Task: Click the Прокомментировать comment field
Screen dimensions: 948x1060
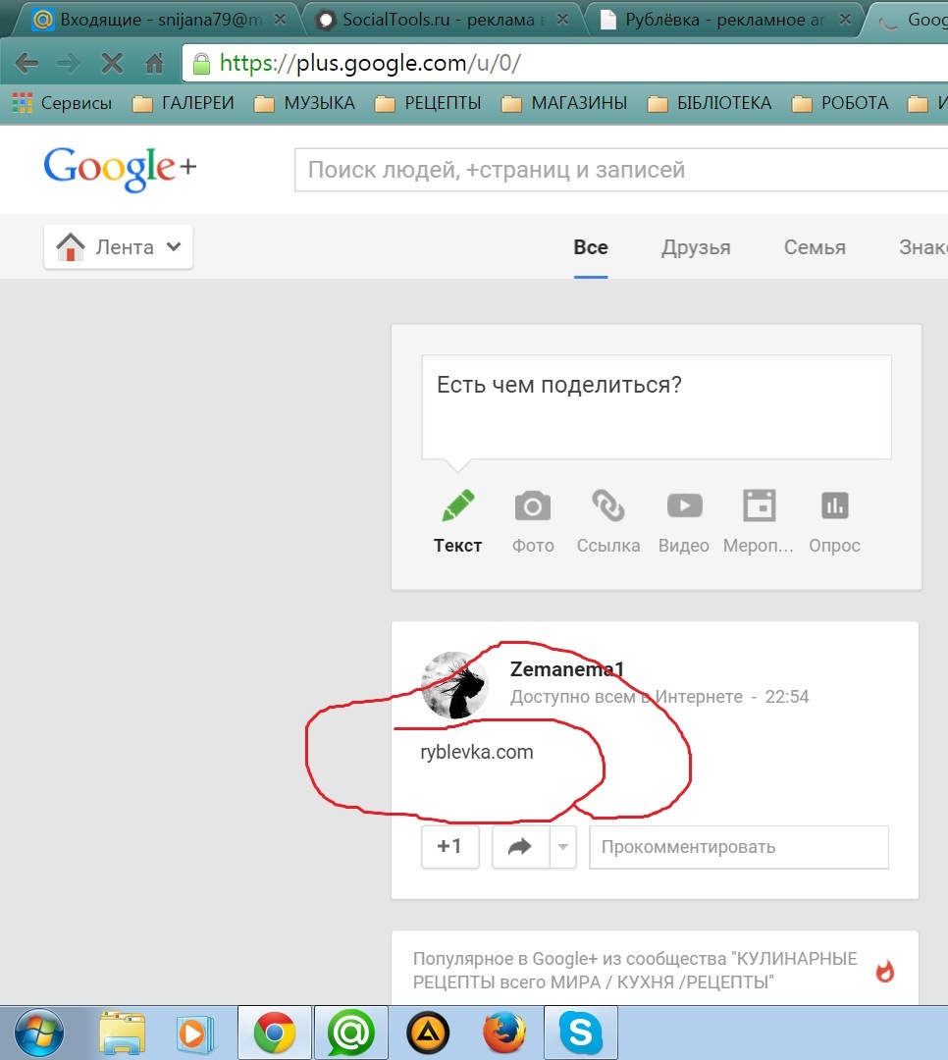Action: (739, 847)
